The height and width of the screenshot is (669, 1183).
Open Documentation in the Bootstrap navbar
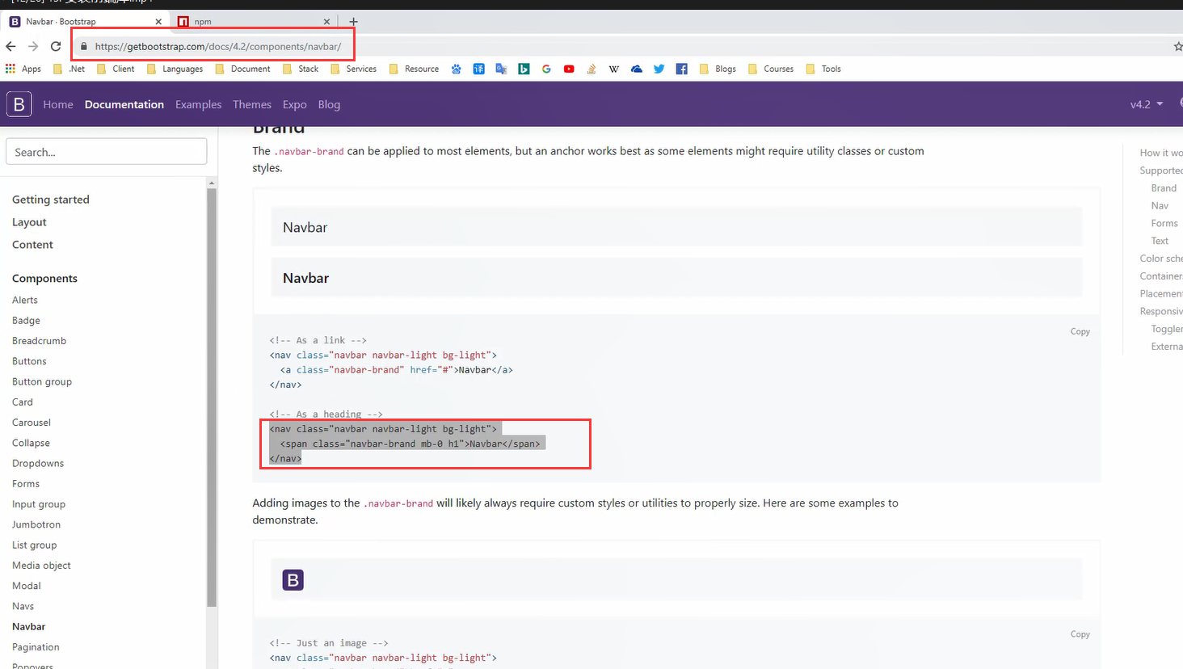point(124,104)
